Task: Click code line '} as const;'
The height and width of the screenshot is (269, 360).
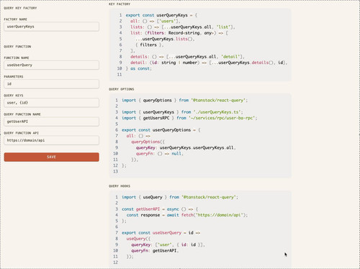Action: [139, 68]
